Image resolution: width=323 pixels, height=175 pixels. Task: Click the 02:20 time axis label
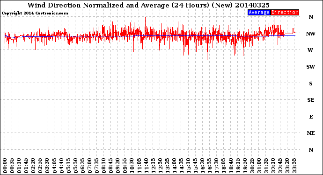(x=33, y=166)
